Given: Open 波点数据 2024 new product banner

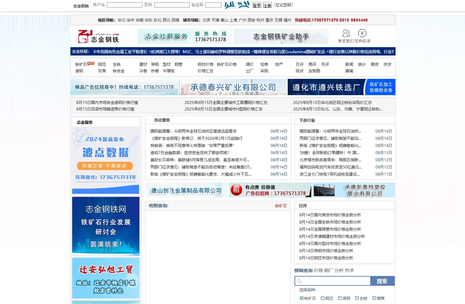Looking at the screenshot, I should pyautogui.click(x=105, y=160).
